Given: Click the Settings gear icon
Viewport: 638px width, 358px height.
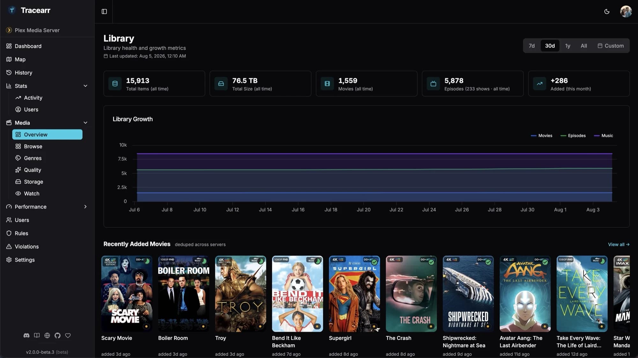Looking at the screenshot, I should (x=9, y=260).
